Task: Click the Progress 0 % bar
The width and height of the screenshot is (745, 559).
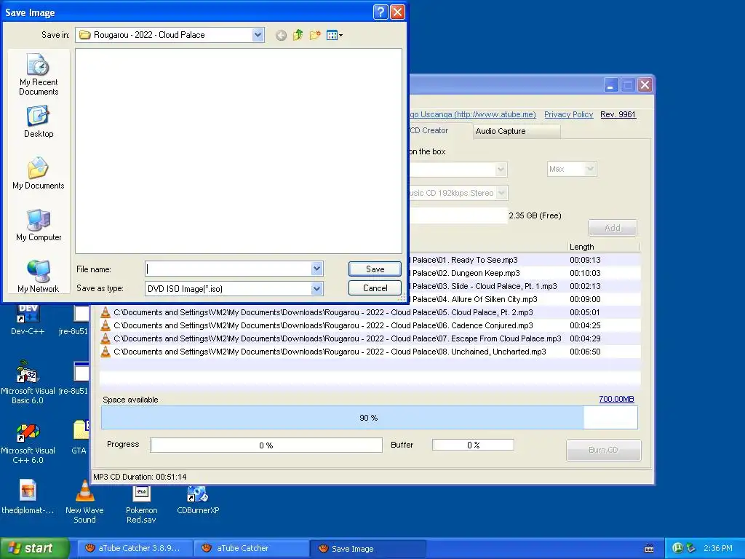Action: tap(266, 445)
